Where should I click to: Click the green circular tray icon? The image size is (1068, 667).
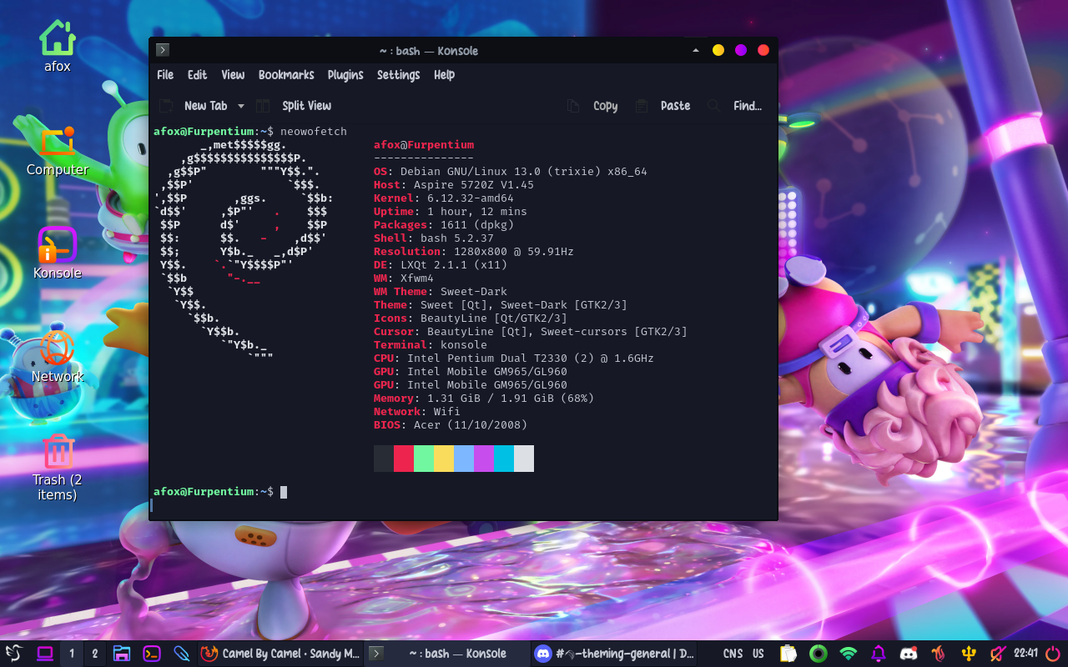click(819, 654)
